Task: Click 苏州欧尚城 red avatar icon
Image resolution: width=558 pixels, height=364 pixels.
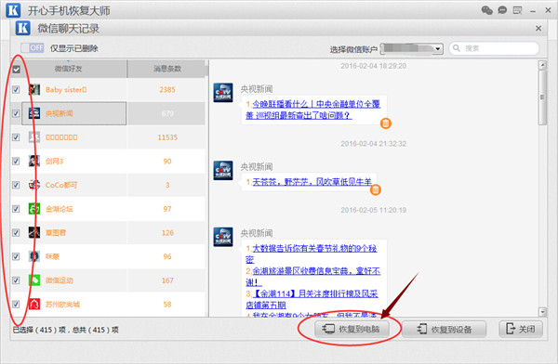Action: 34,304
